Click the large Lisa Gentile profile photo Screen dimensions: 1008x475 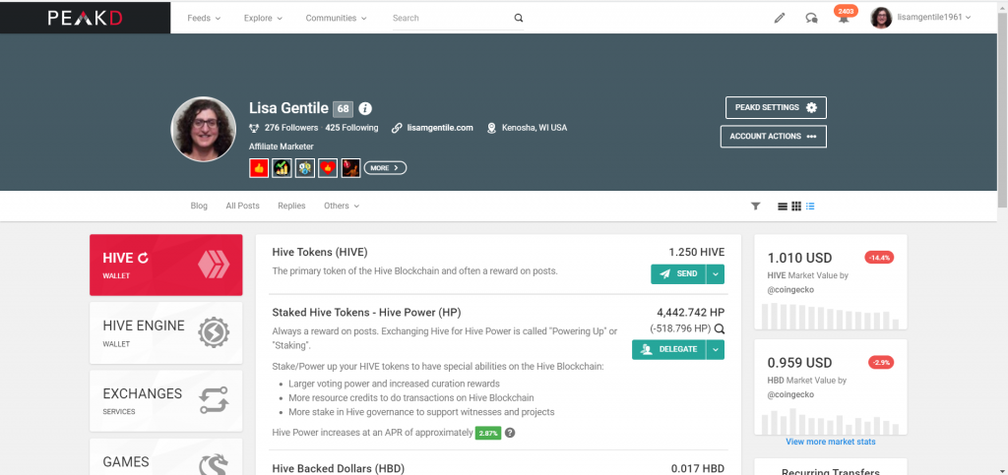[x=203, y=129]
